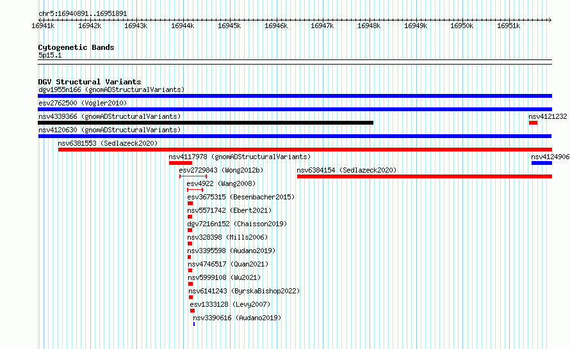
Task: Select the blue dgv1955n166 variant bar
Action: coord(295,96)
